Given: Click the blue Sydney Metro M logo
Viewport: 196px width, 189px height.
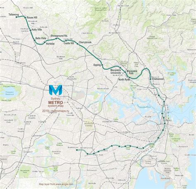Looking at the screenshot, I should pos(55,90).
